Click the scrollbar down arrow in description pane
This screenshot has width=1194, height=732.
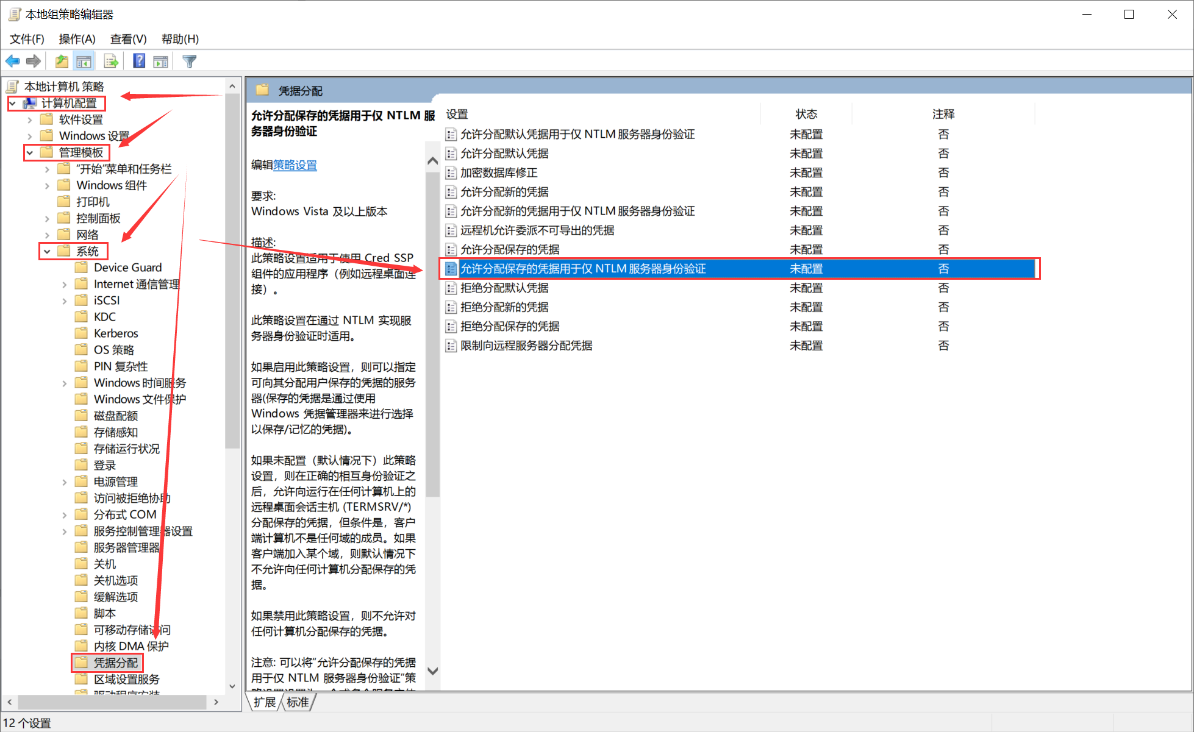432,670
